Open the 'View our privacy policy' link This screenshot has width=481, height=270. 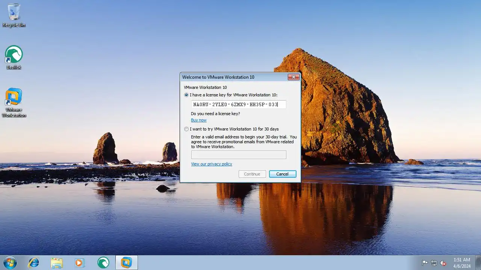coord(212,164)
